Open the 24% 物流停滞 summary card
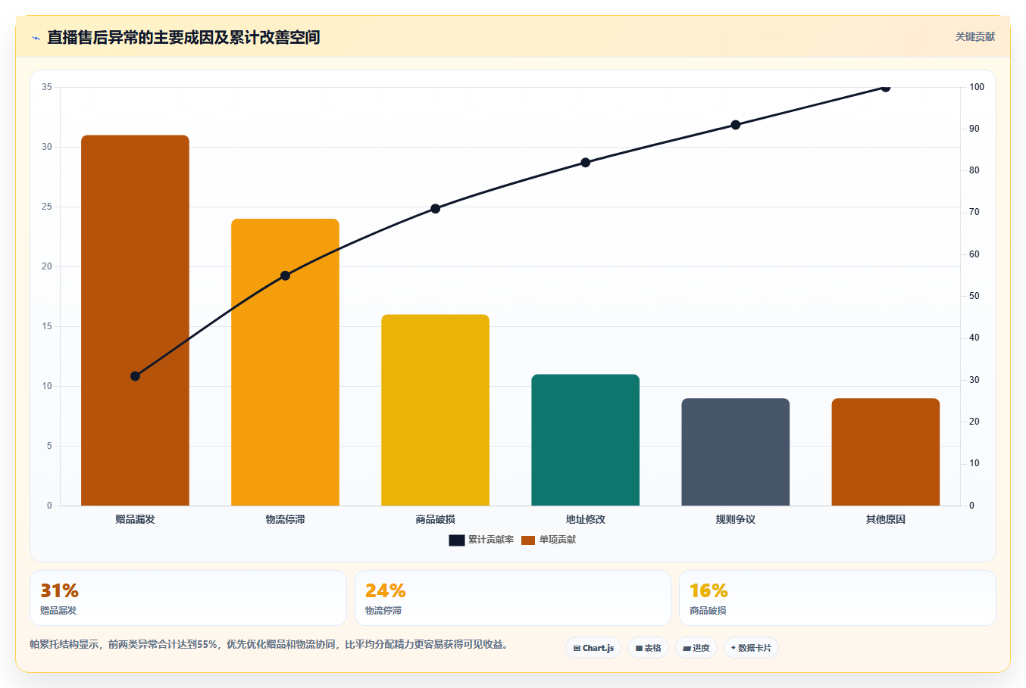The height and width of the screenshot is (688, 1026). [513, 598]
